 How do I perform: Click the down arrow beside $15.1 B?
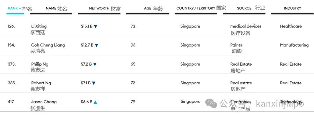(x=95, y=26)
